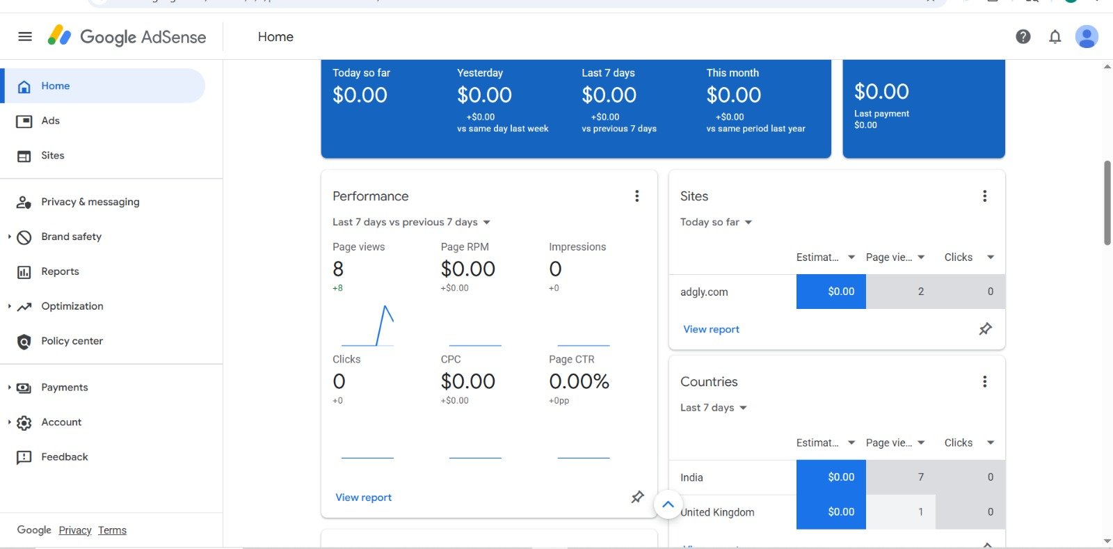Image resolution: width=1113 pixels, height=549 pixels.
Task: Pin the Sites card
Action: pos(985,329)
